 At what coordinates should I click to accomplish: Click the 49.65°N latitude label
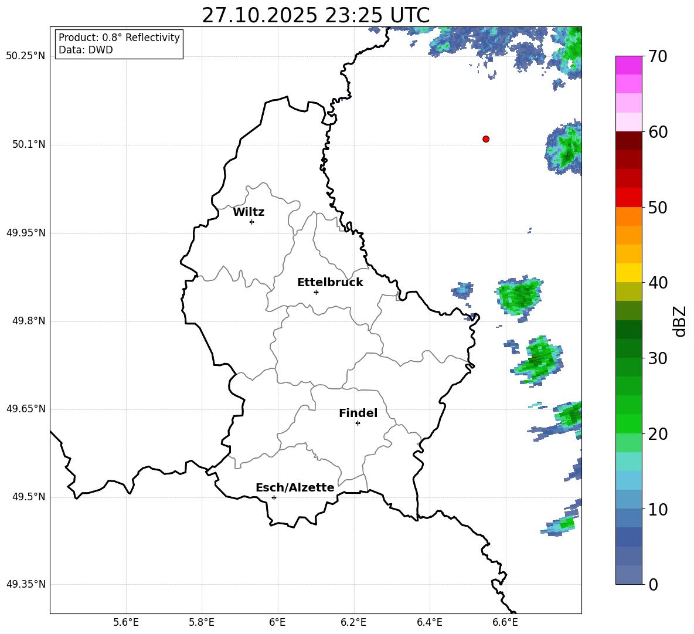tap(26, 409)
